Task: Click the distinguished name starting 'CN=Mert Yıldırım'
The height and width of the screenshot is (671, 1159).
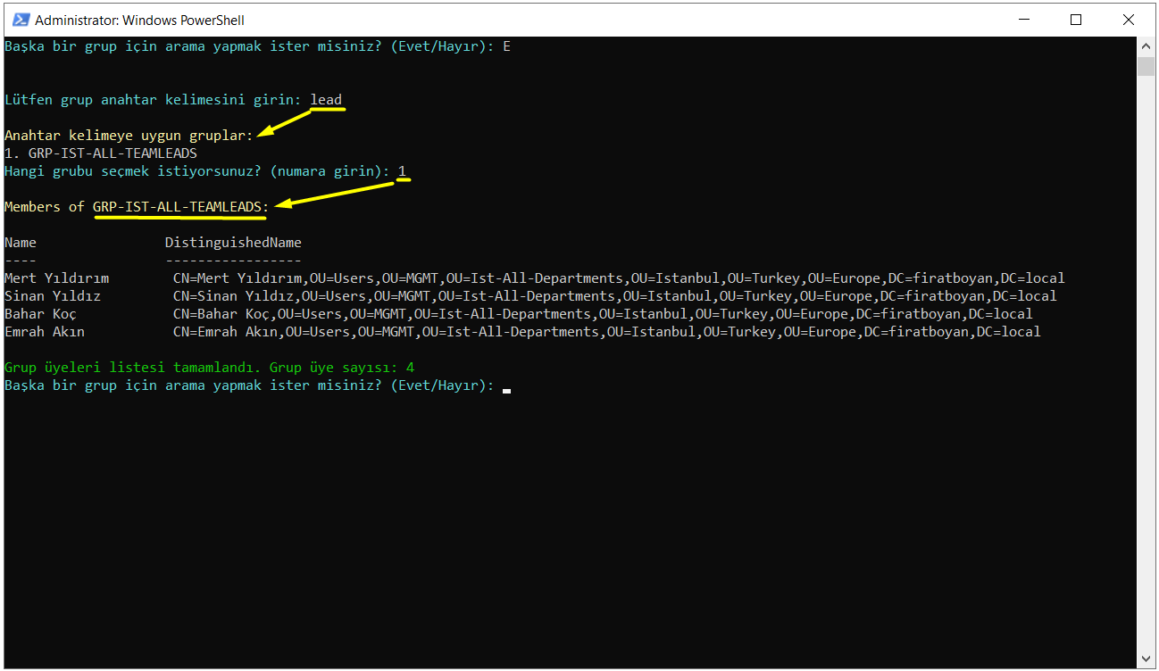Action: pyautogui.click(x=619, y=278)
